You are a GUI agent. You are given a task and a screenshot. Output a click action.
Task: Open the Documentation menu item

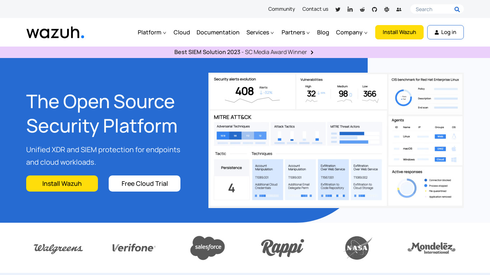tap(218, 33)
